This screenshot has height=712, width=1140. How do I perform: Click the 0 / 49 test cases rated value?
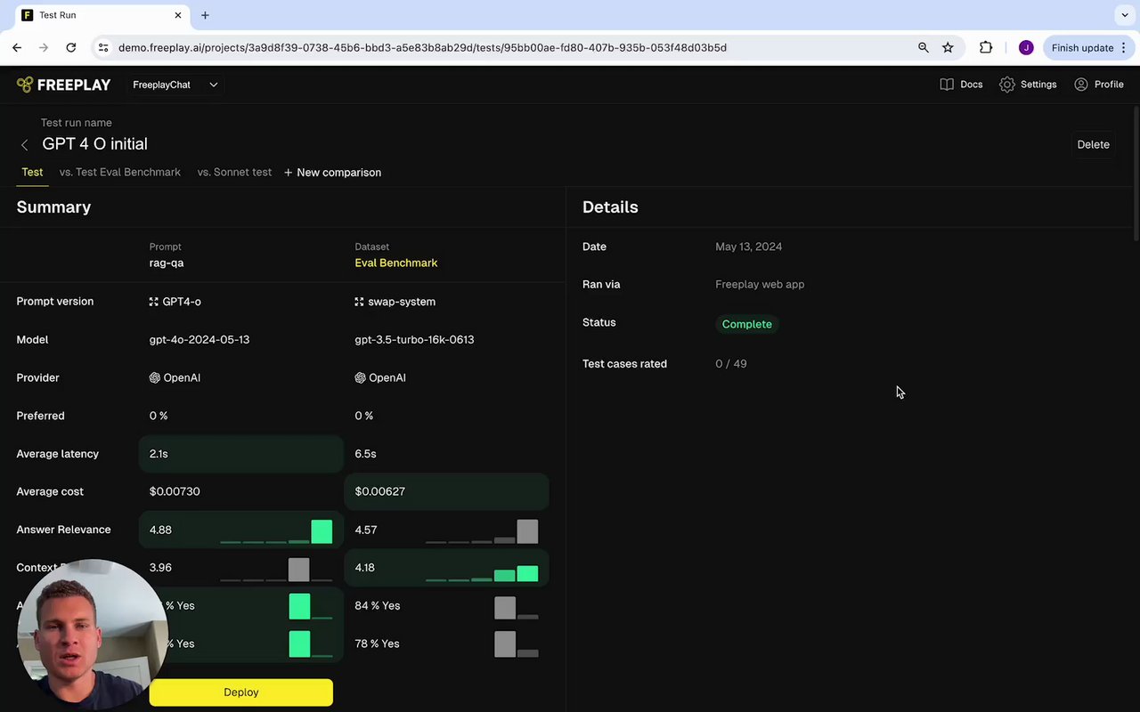coord(731,364)
